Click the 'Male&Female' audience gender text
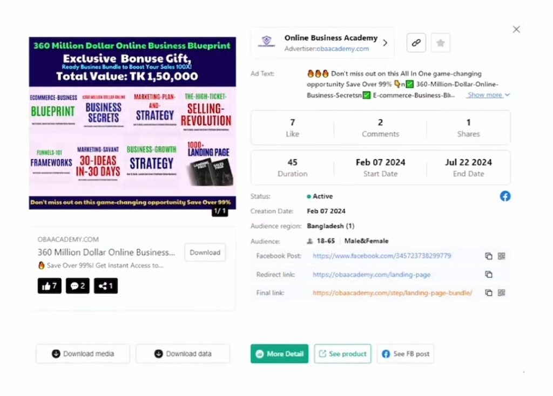 [x=366, y=241]
